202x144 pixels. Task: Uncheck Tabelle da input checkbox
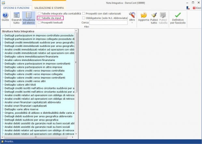(39, 18)
